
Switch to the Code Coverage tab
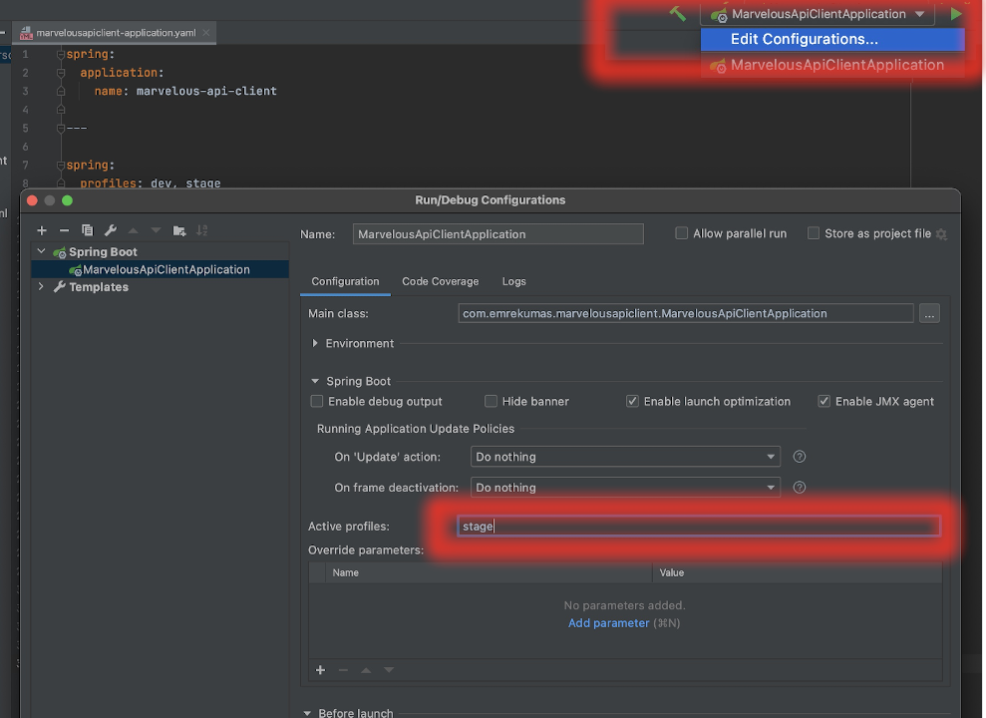tap(440, 281)
